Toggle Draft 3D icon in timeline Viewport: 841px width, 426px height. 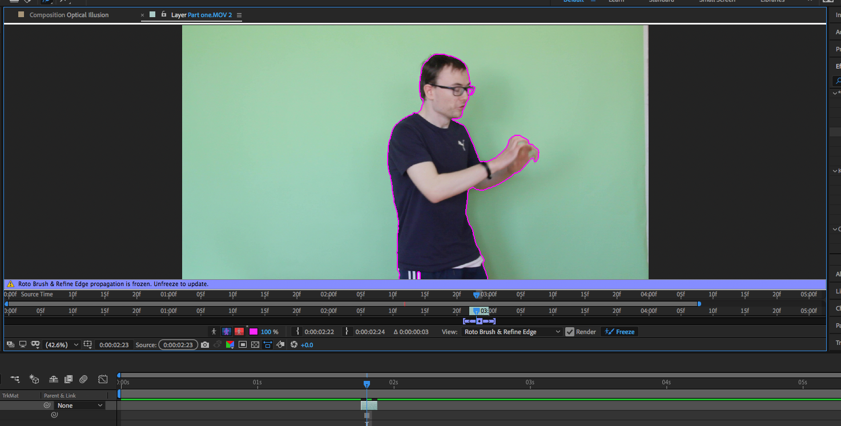[34, 379]
